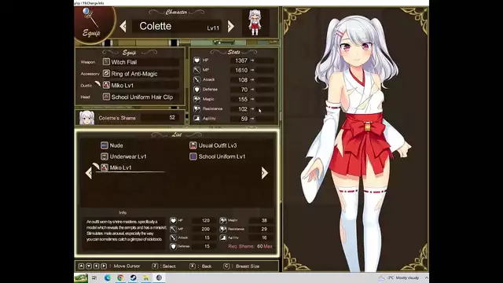Go to the previous character with the left arrow beside Colette

[x=123, y=26]
